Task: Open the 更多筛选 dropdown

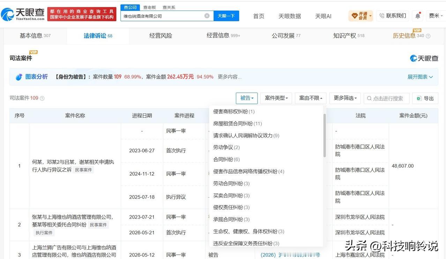Action: point(345,98)
